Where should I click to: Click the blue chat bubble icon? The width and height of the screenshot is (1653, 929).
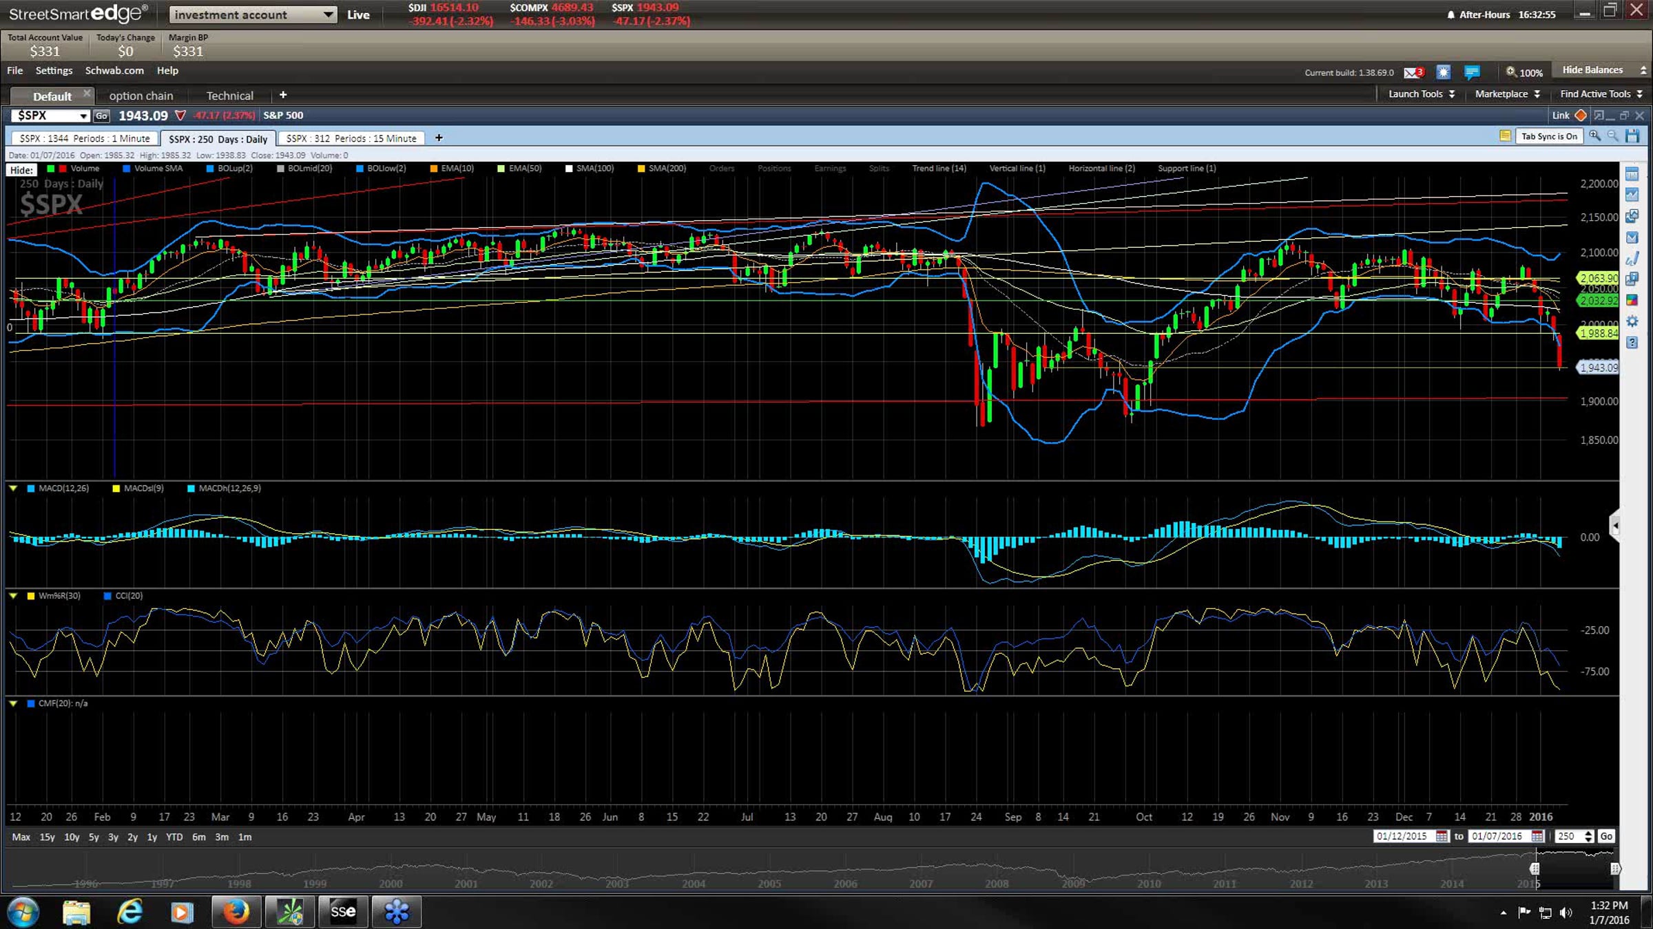pyautogui.click(x=1472, y=72)
